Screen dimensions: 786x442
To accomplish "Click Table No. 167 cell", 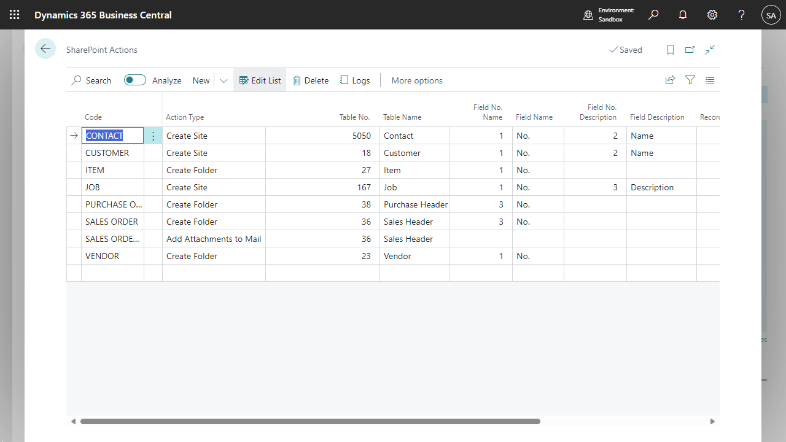I will [322, 187].
